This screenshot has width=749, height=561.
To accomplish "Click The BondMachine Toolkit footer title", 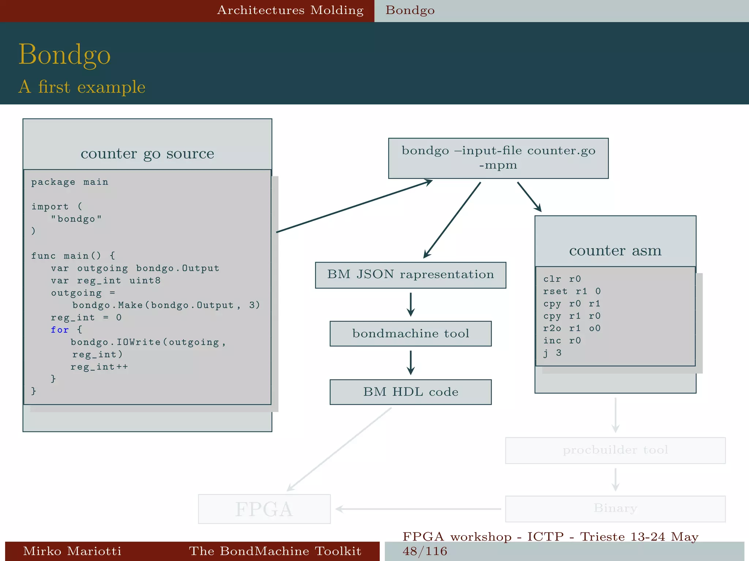I will click(x=275, y=551).
